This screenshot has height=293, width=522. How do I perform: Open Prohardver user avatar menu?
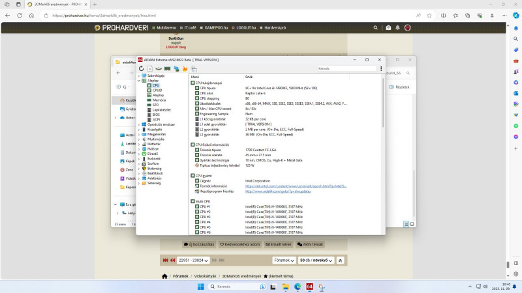click(407, 27)
